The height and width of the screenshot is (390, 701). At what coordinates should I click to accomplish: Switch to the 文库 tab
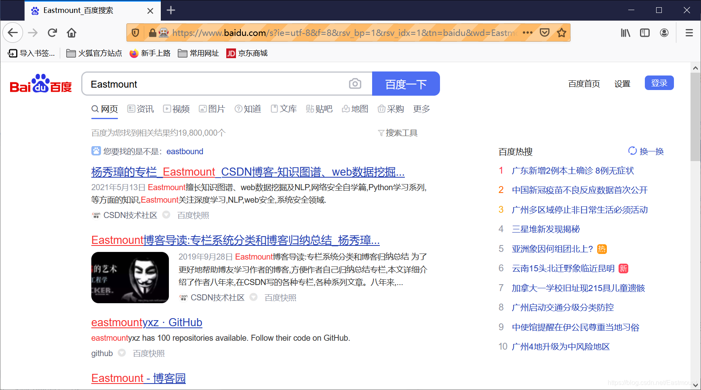click(284, 109)
